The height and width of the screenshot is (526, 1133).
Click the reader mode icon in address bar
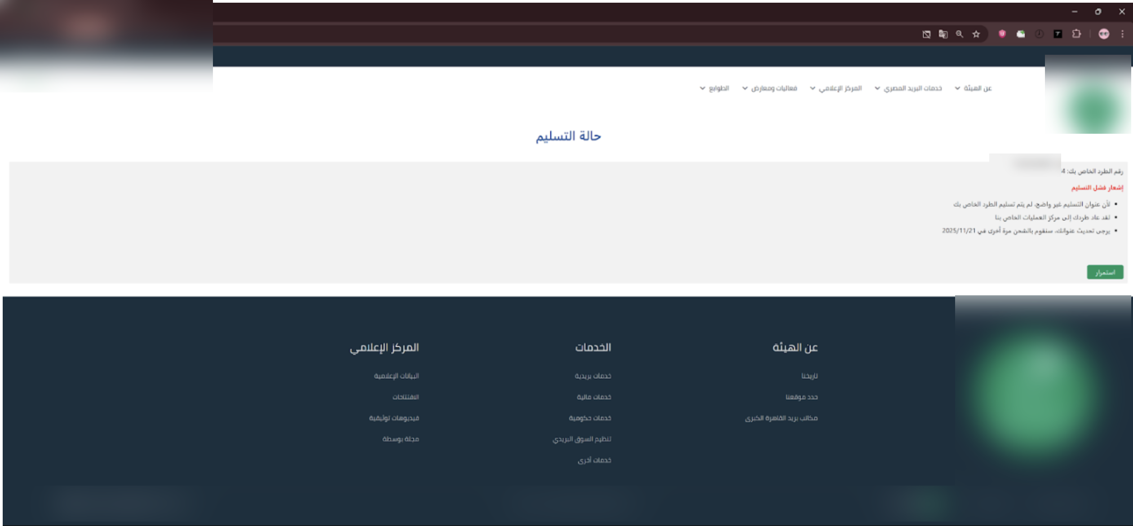[927, 34]
